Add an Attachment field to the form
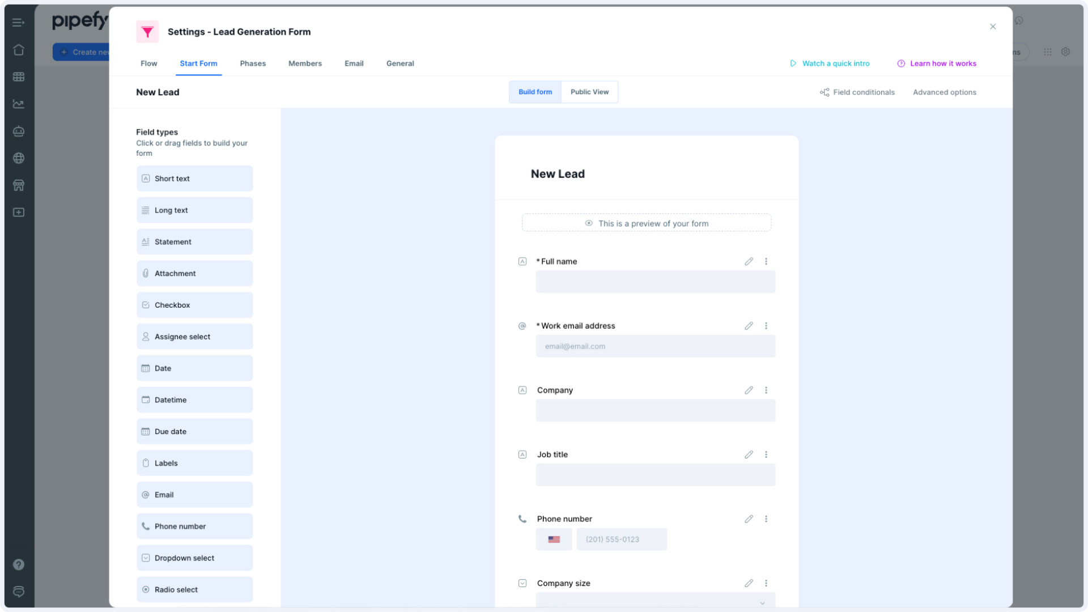The height and width of the screenshot is (612, 1088). click(194, 273)
